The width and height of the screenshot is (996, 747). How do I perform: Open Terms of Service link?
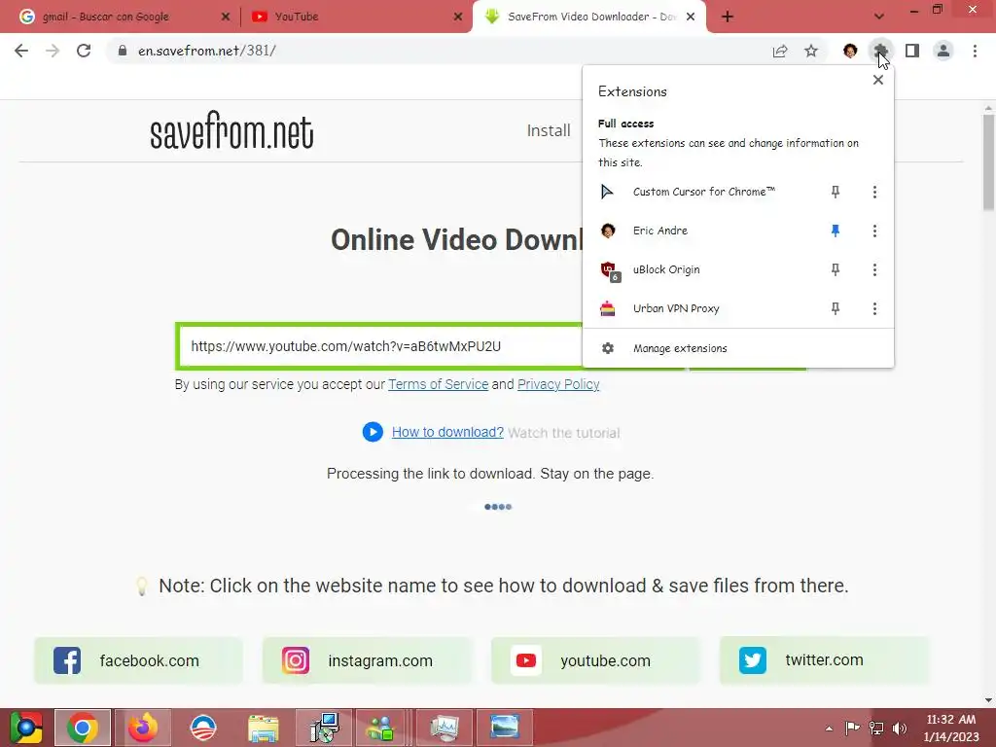[x=439, y=384]
